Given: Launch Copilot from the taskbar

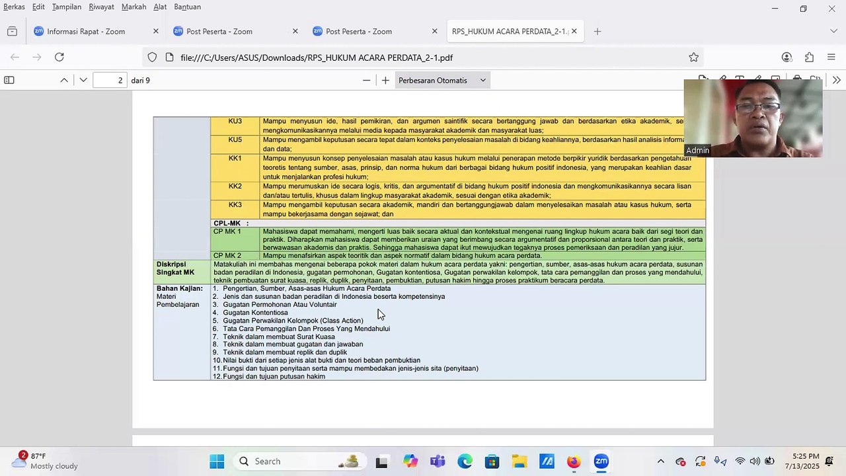Looking at the screenshot, I should coord(410,461).
